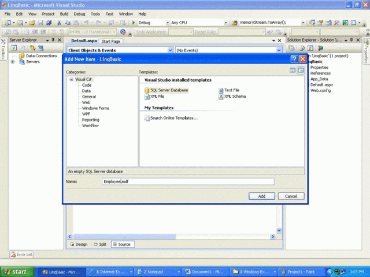
Task: Click the Copy icon in toolbar
Action: coord(68,23)
